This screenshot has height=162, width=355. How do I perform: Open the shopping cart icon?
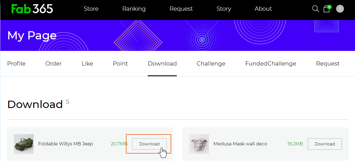(x=326, y=9)
